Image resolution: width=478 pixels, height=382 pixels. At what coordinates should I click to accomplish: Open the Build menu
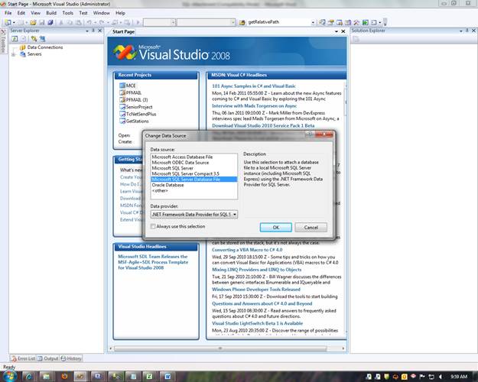tap(51, 13)
